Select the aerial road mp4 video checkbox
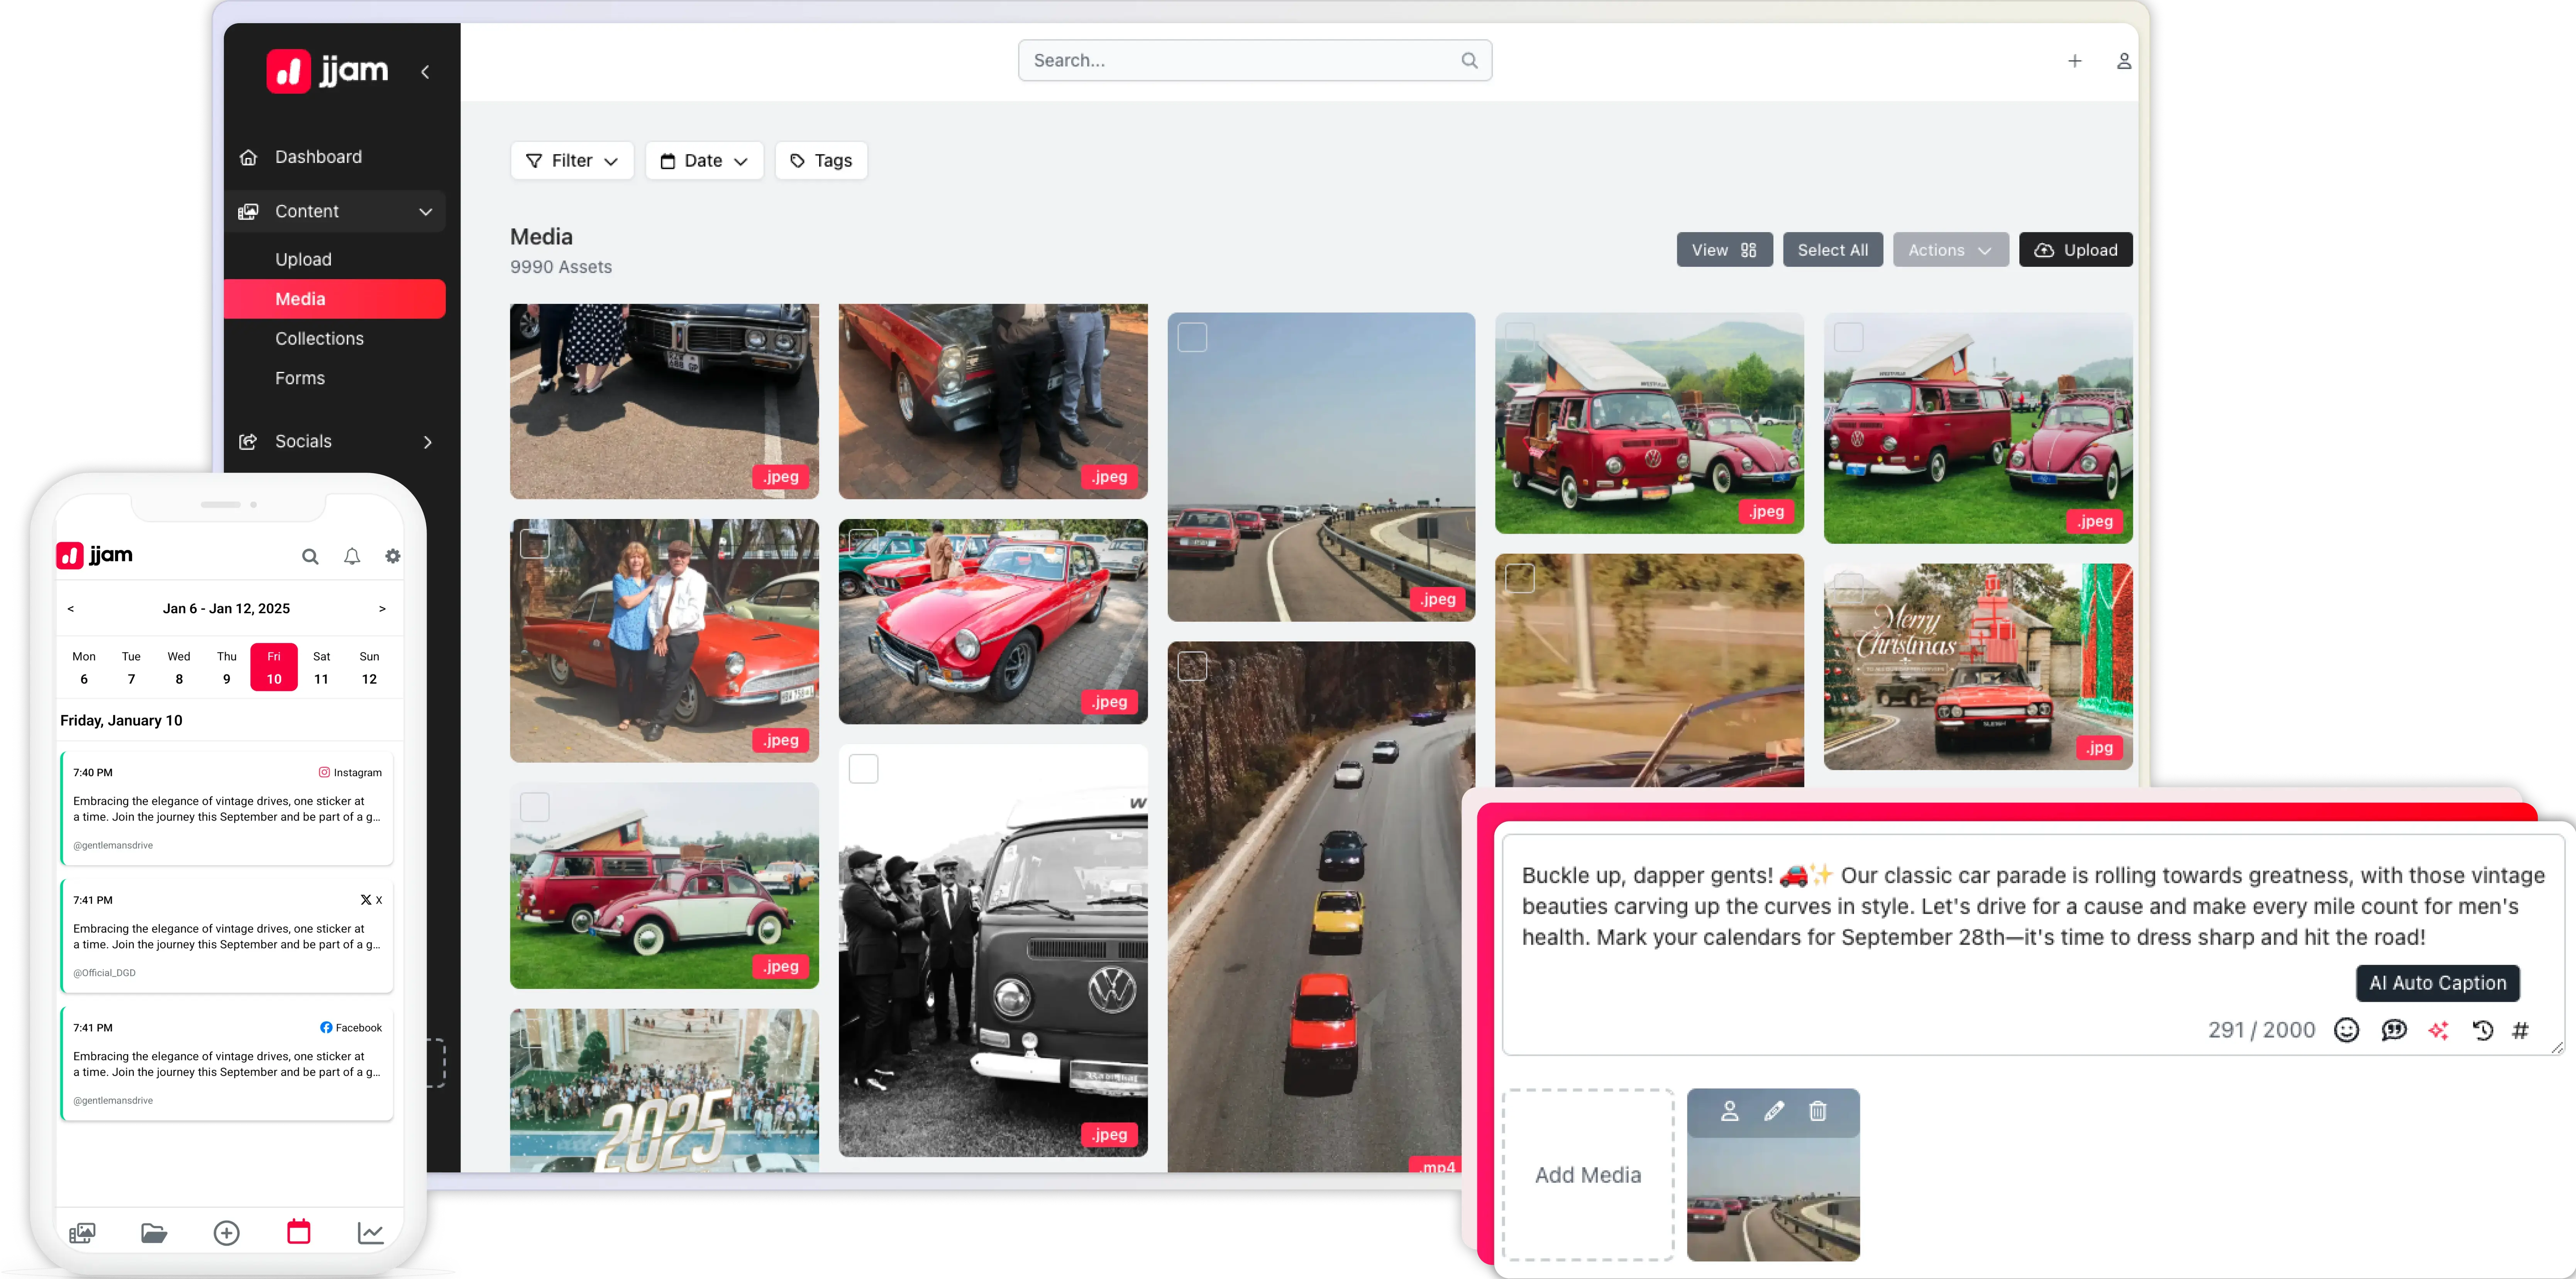This screenshot has width=2576, height=1279. point(1192,667)
